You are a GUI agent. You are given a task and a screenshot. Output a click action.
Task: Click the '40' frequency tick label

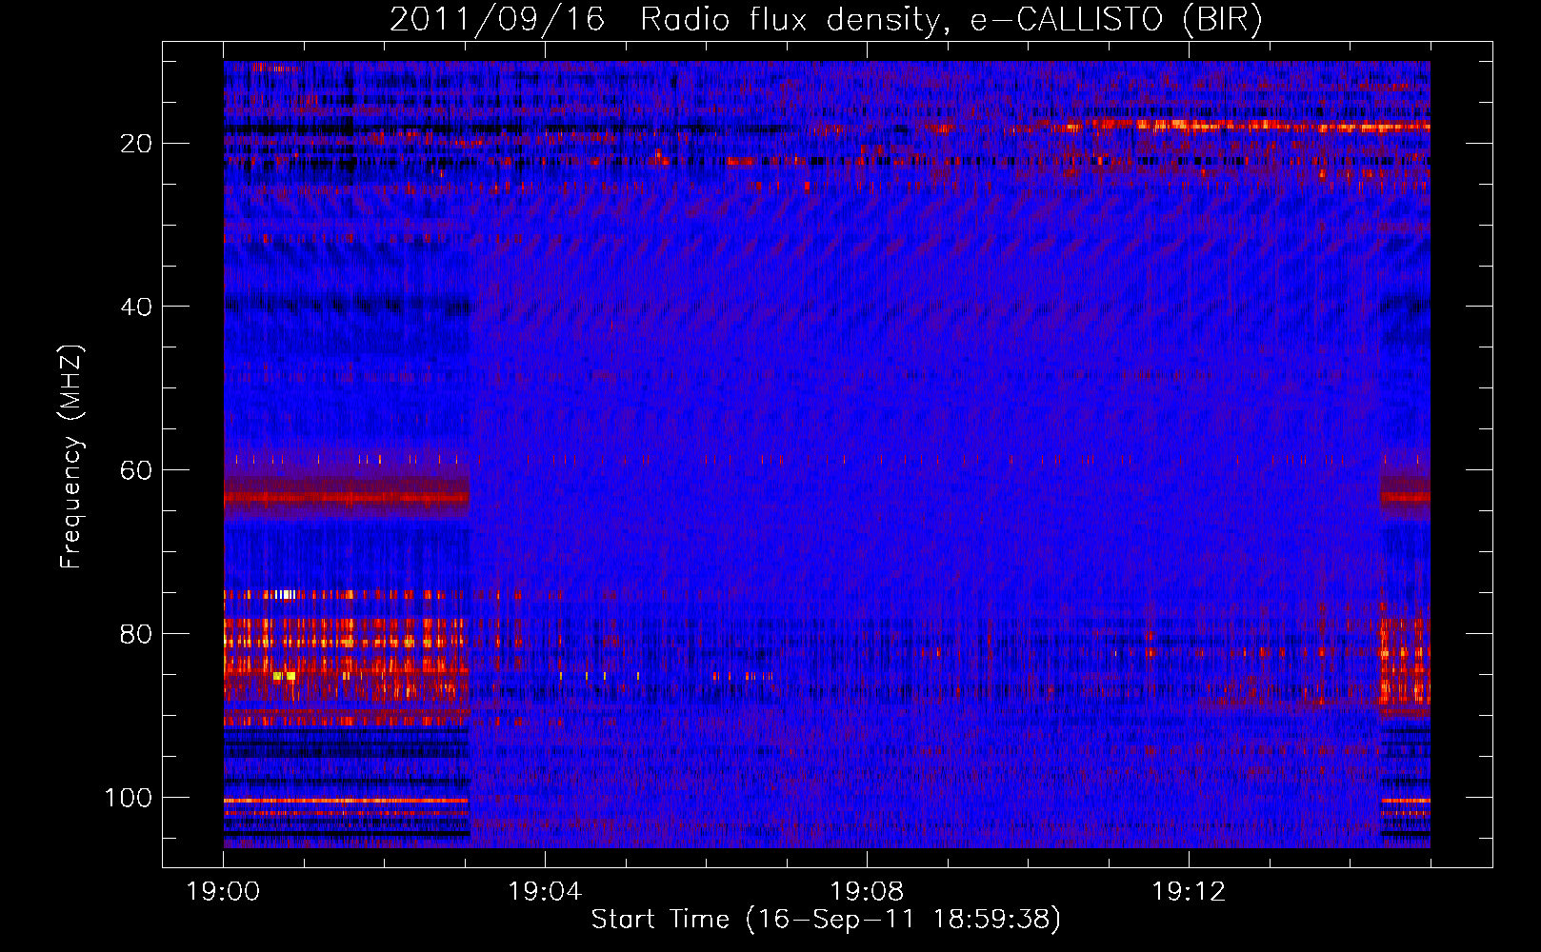pyautogui.click(x=136, y=307)
